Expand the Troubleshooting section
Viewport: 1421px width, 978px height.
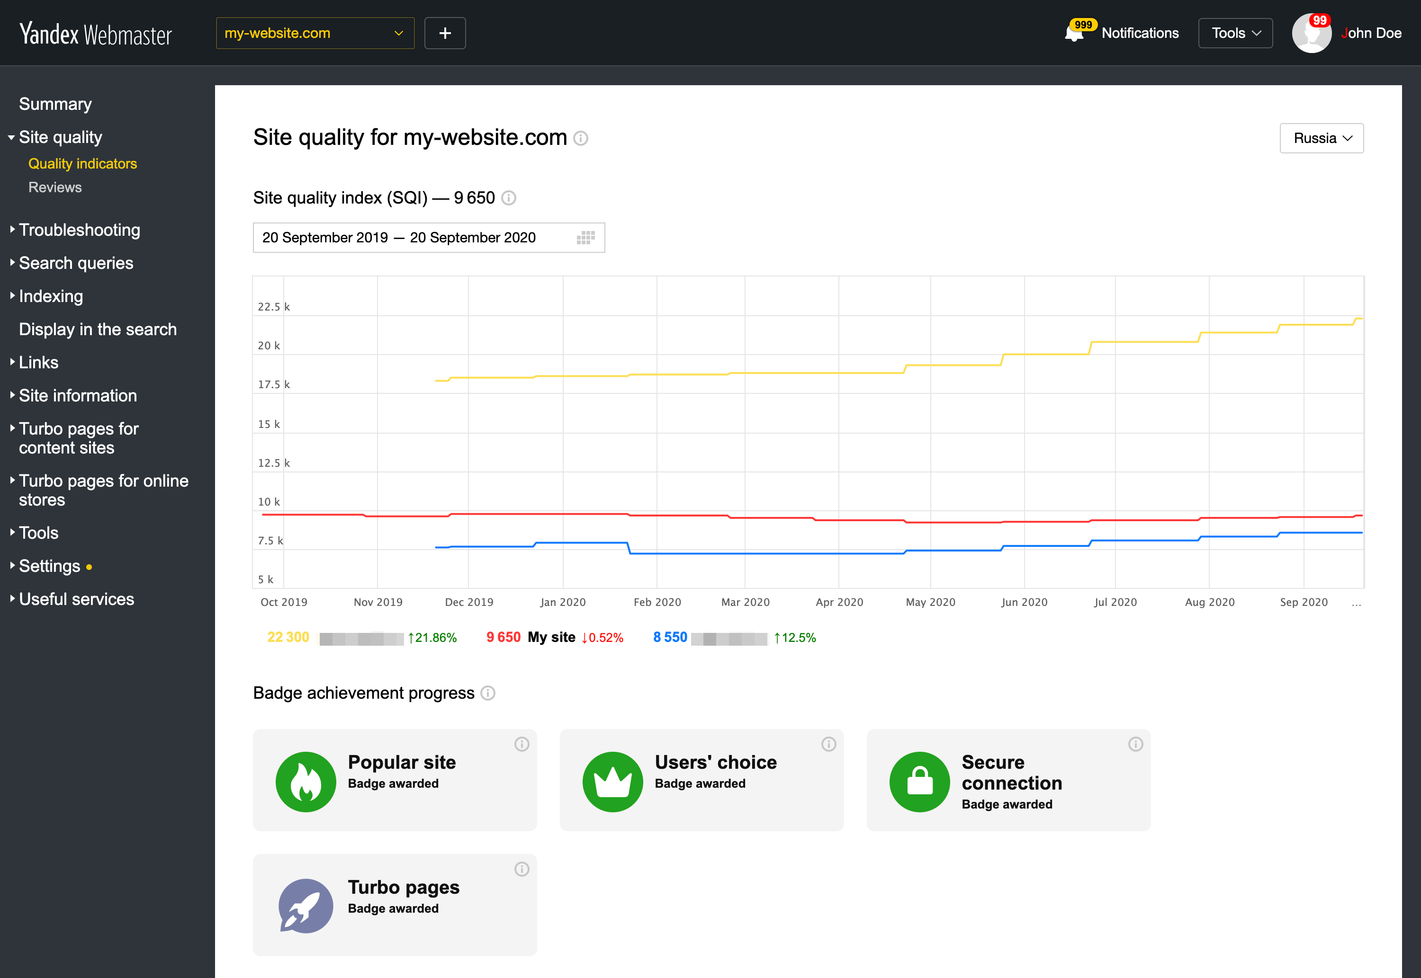[x=79, y=230]
